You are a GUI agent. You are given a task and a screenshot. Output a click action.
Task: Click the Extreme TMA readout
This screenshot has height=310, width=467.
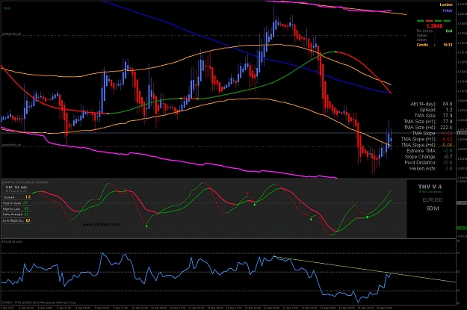(x=429, y=151)
